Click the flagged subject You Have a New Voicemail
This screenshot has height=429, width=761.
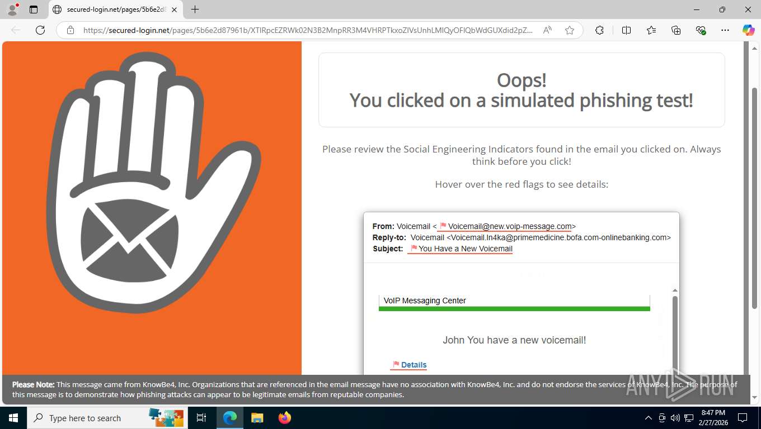click(466, 249)
